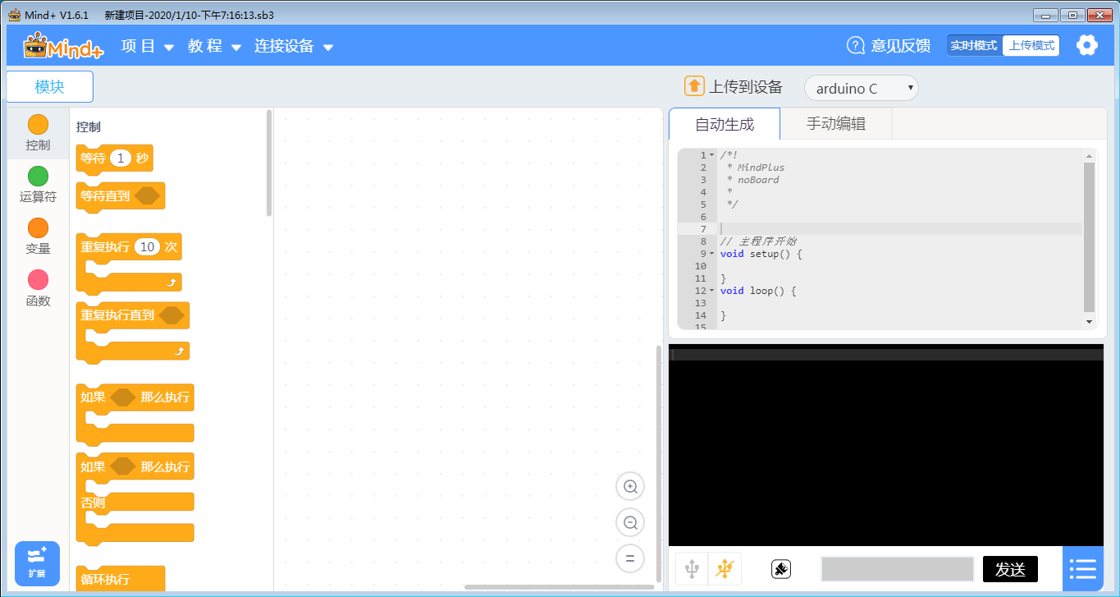This screenshot has height=597, width=1120.
Task: Select the 变量 orange category circle
Action: 38,227
